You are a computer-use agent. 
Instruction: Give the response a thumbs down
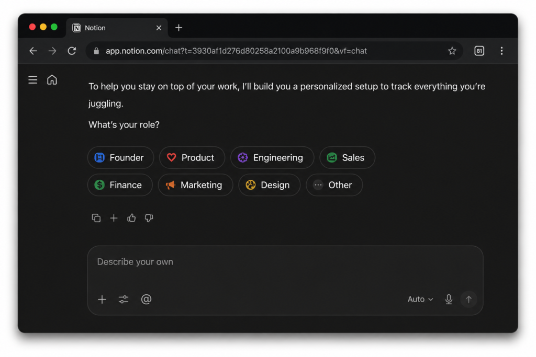tap(149, 218)
